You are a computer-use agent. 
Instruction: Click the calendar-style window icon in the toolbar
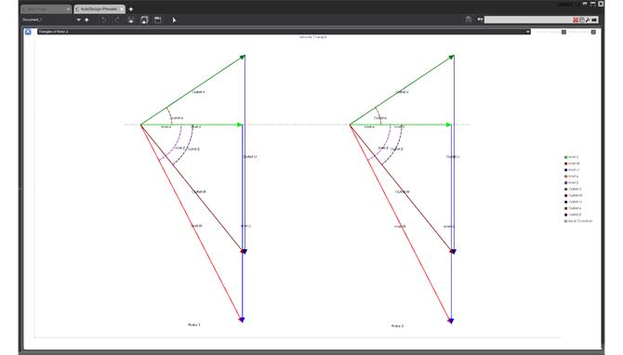[158, 20]
